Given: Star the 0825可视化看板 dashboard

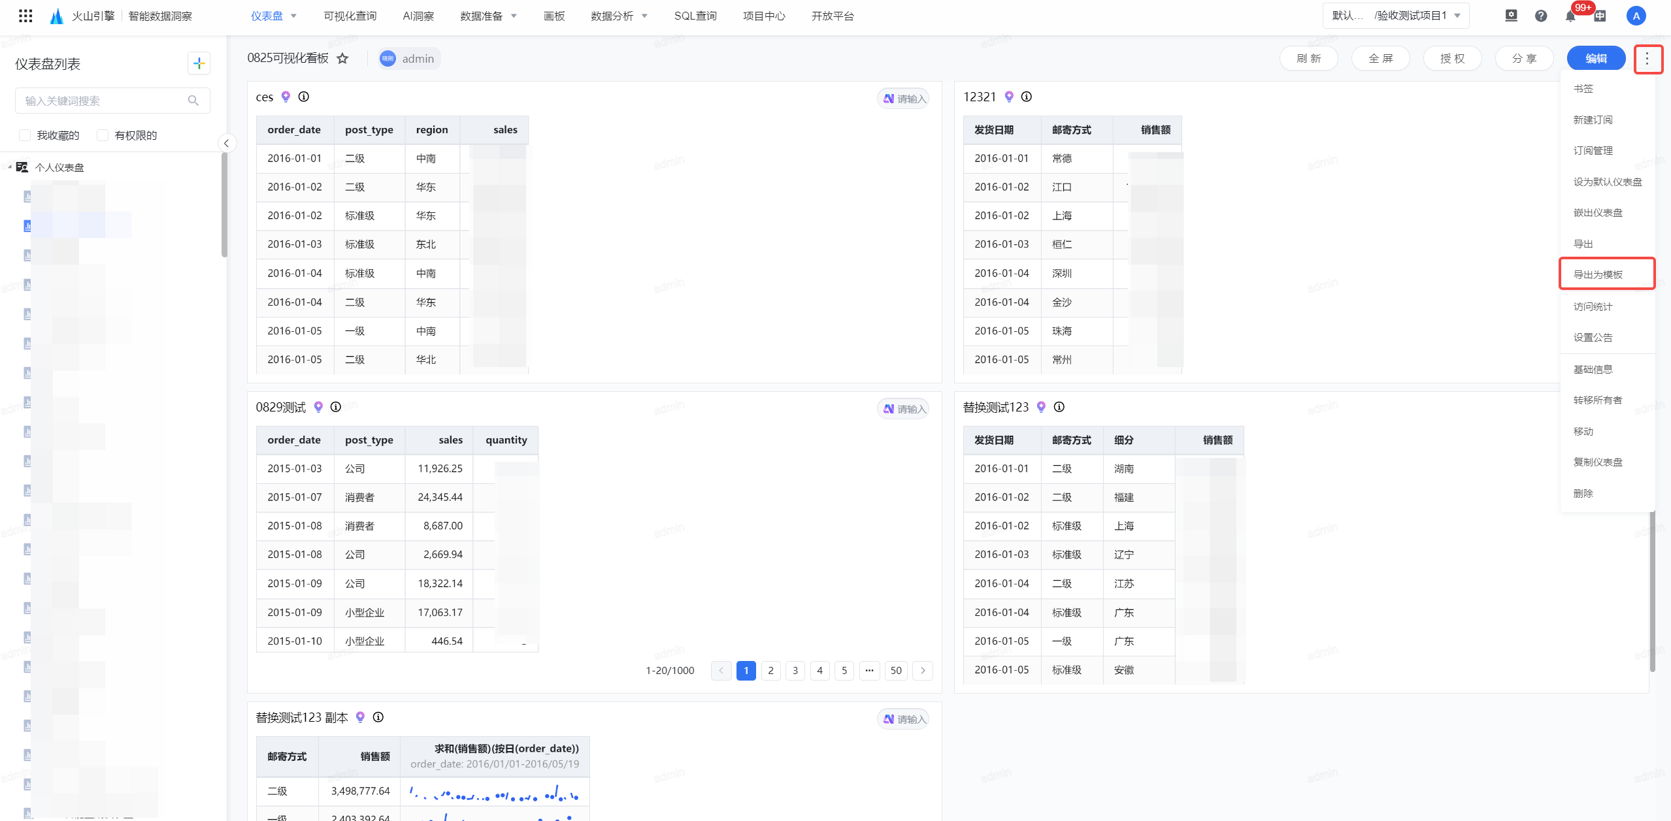Looking at the screenshot, I should pyautogui.click(x=342, y=59).
